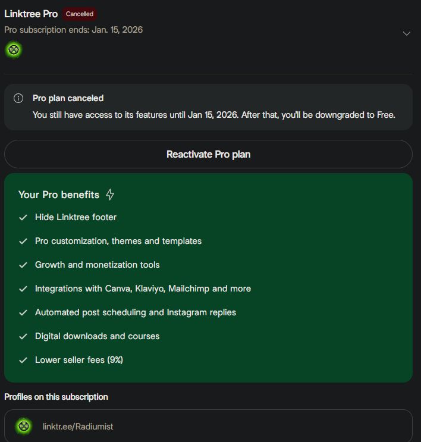Click checkmark beside Growth and monetization tools
This screenshot has width=421, height=442.
(23, 265)
